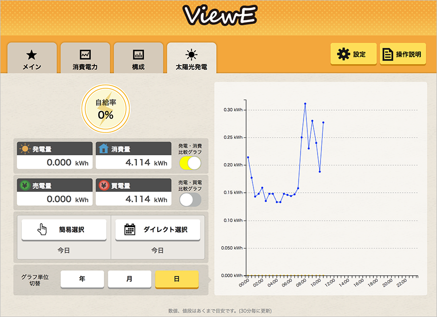437x317 pixels.
Task: Click 今日 under ダイレクト選択
Action: coord(157,250)
